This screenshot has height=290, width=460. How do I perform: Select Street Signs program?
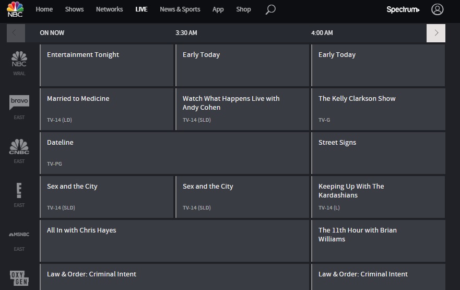(378, 153)
